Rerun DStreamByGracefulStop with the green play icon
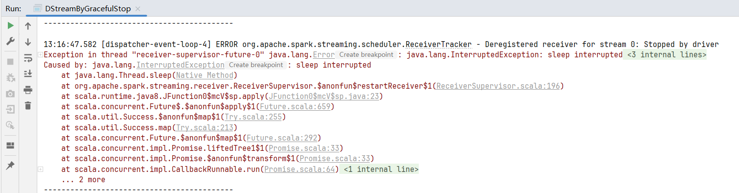Image resolution: width=739 pixels, height=193 pixels. [10, 25]
